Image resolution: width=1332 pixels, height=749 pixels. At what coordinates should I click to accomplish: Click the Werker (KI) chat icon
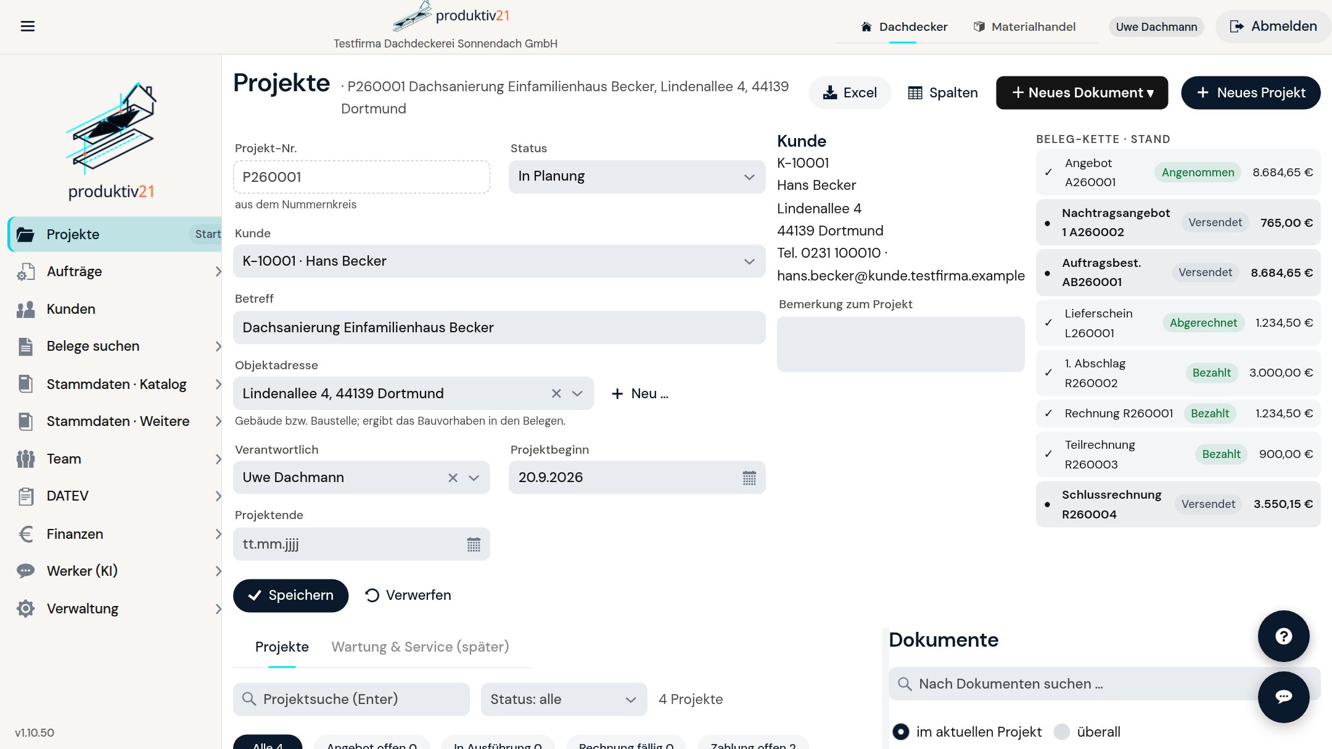point(25,571)
